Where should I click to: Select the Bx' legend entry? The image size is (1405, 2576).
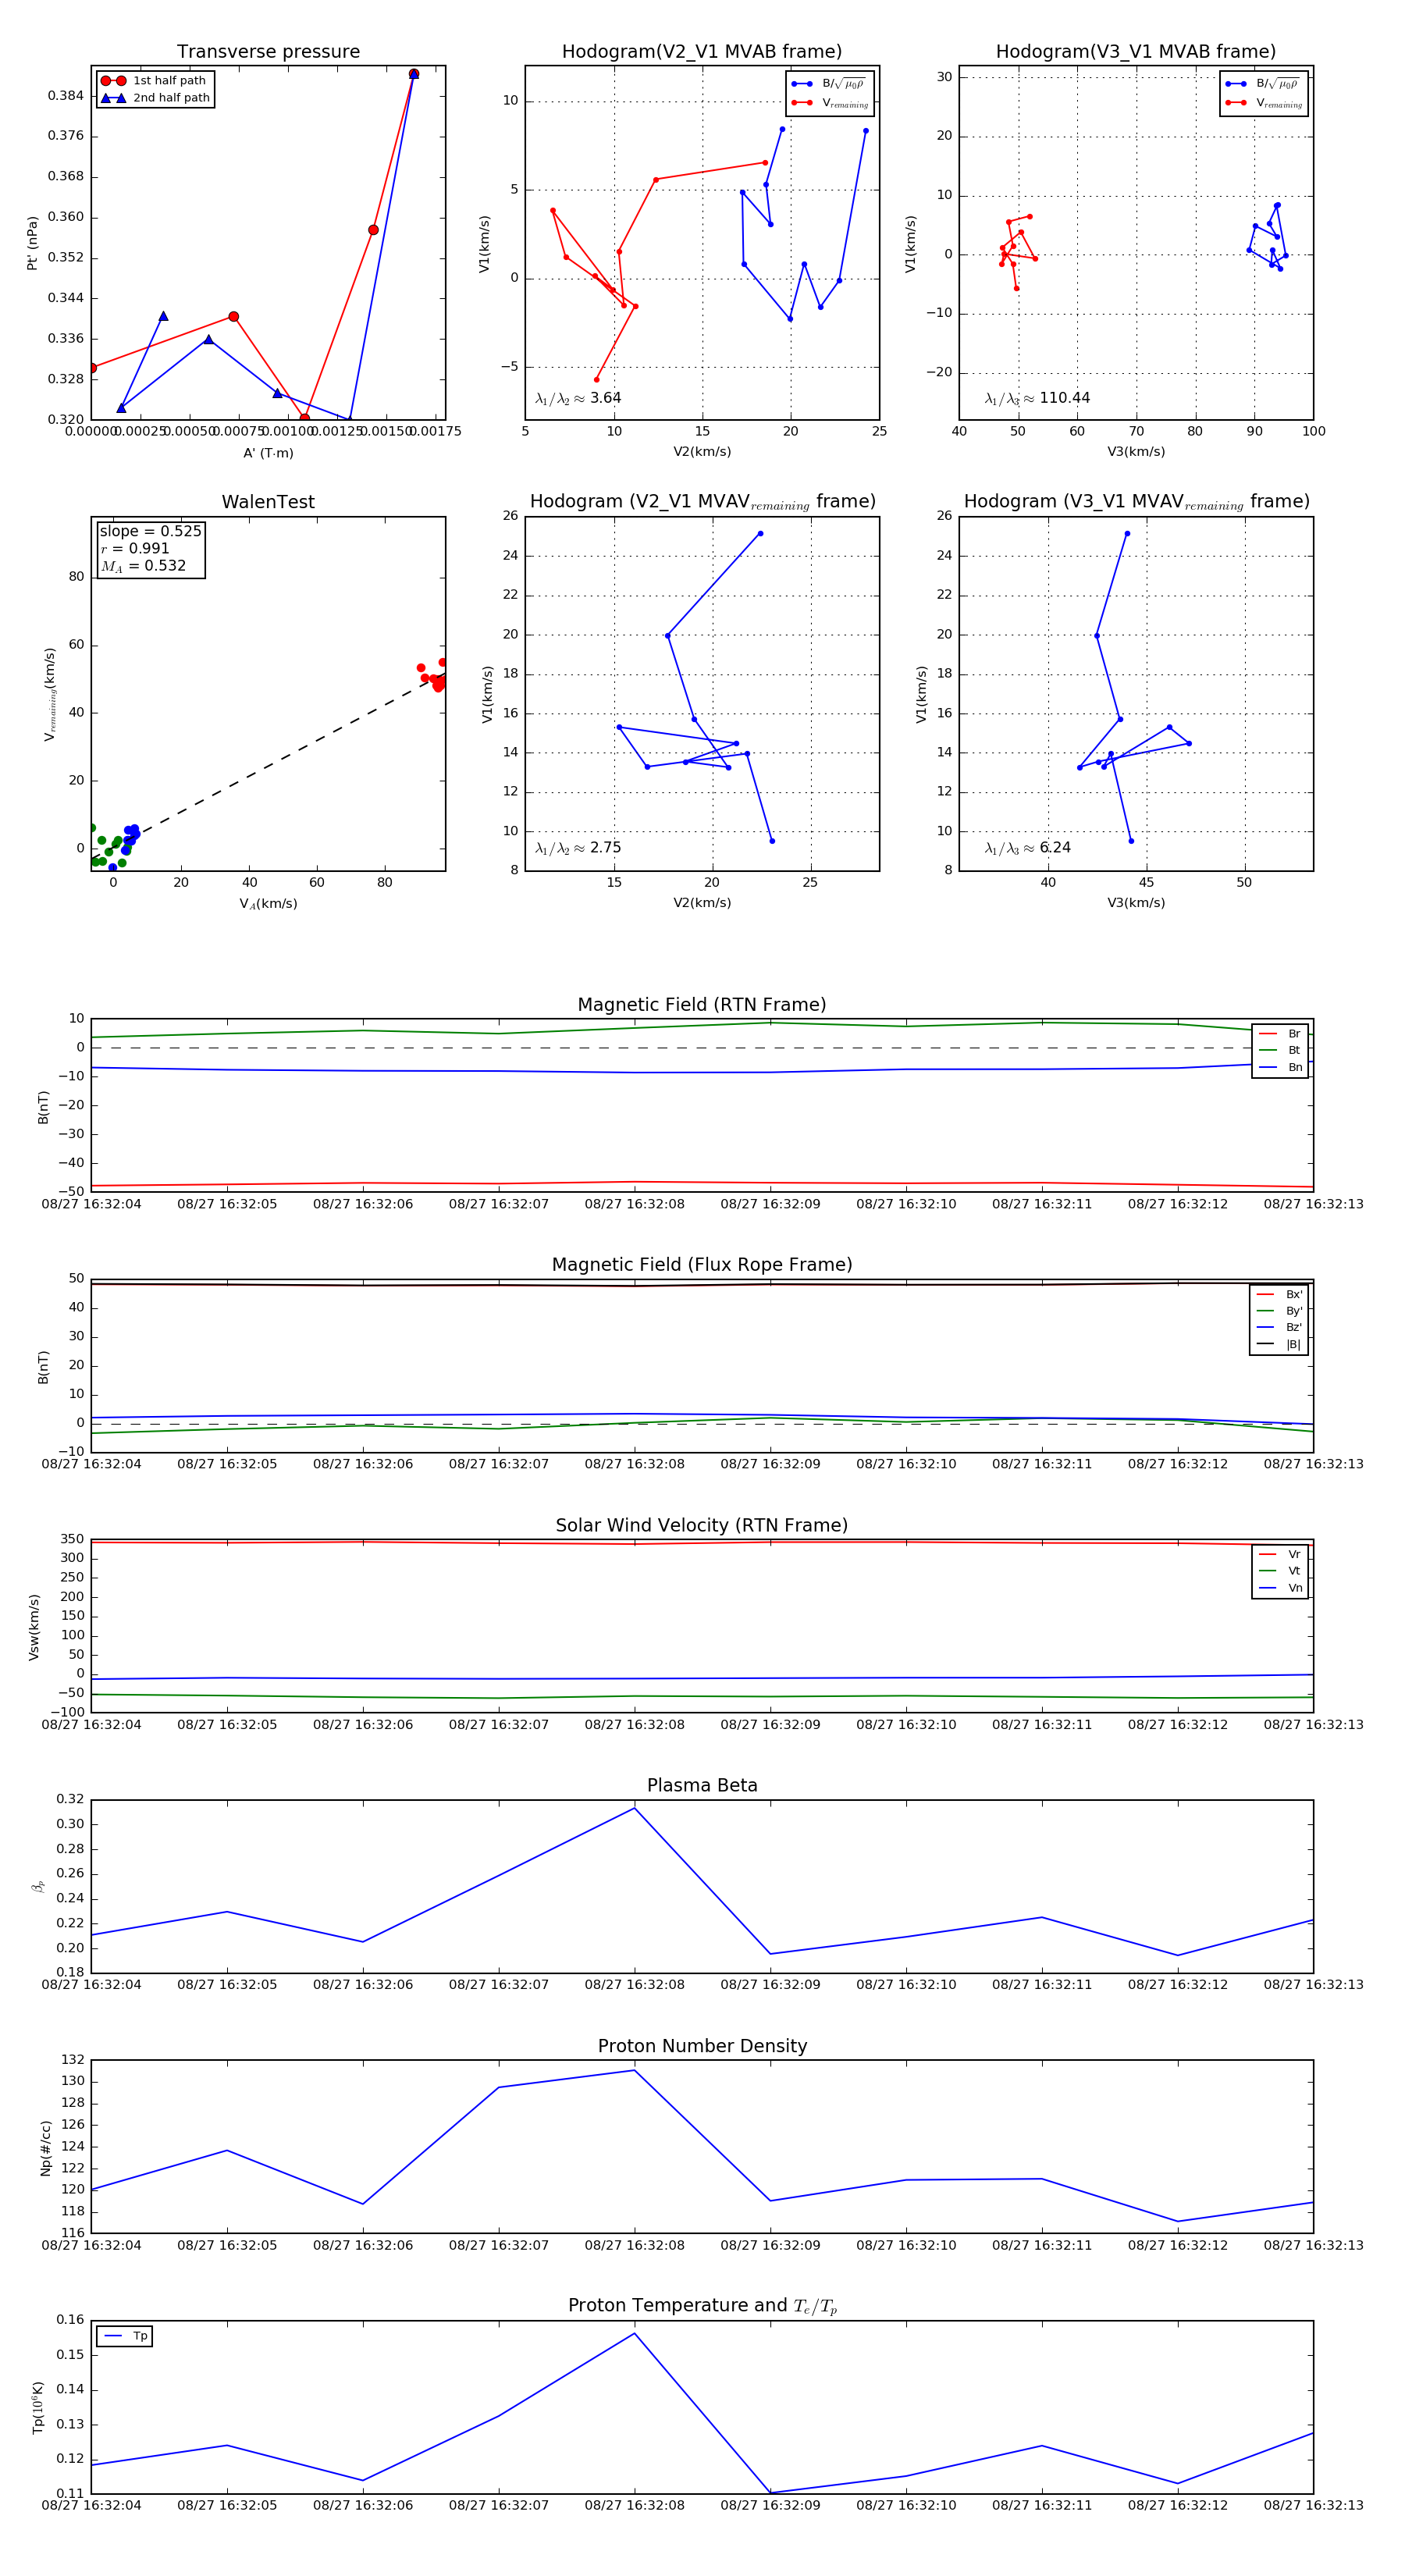point(1279,1294)
